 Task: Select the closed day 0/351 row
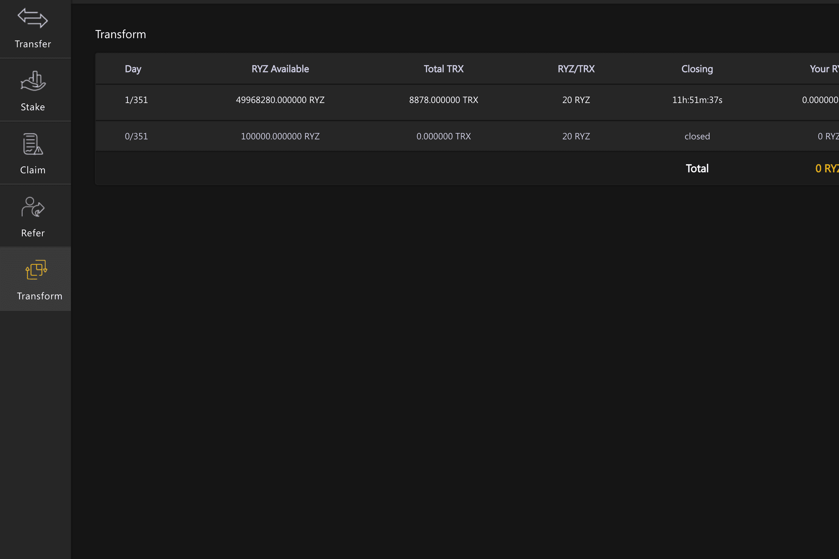point(136,137)
